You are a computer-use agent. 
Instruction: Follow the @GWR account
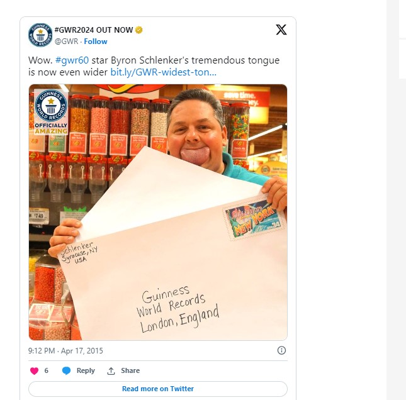pos(96,42)
